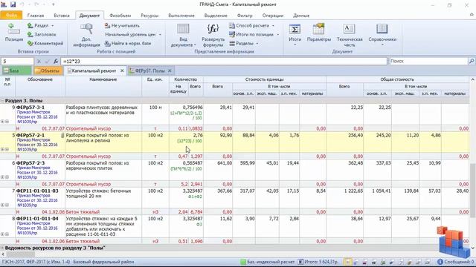Viewport: 476px width, 267px height.
Task: Expand Ведомость ресурсов по разделу 3
Action: tap(2, 248)
